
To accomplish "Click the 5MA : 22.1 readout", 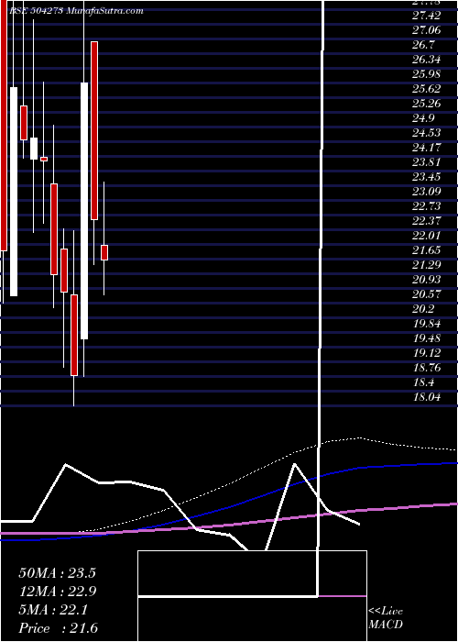I will (53, 611).
